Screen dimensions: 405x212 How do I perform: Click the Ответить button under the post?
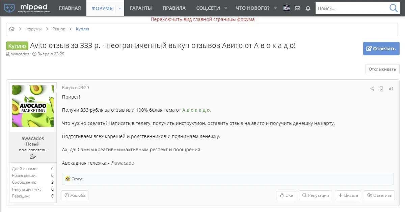(379, 195)
